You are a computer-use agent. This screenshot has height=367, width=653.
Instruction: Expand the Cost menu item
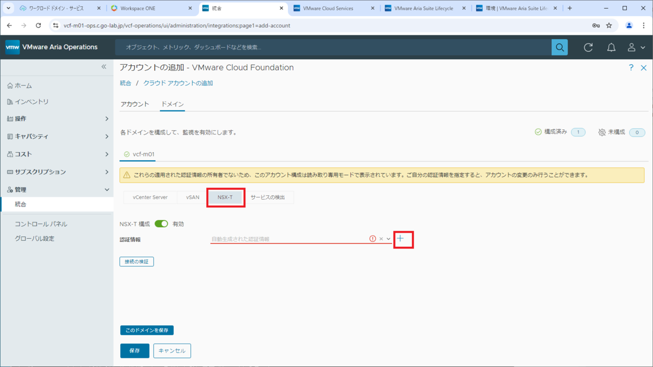[57, 154]
